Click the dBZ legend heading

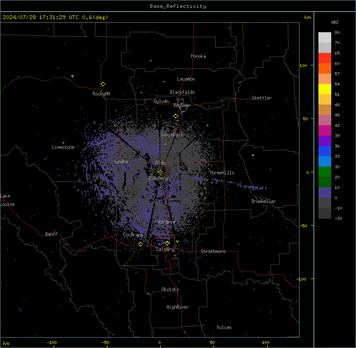click(335, 22)
